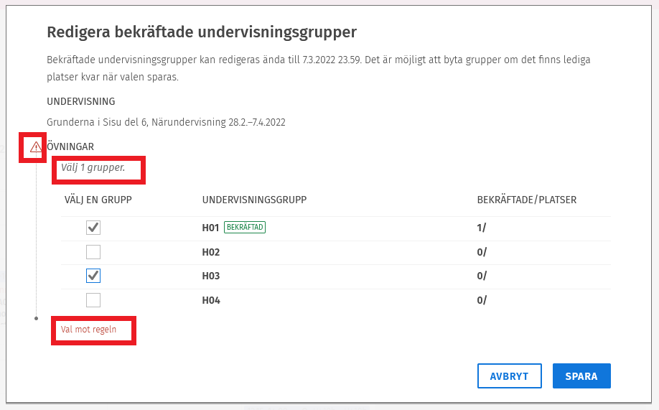Save selections with the SPARA button
This screenshot has width=659, height=410.
581,376
